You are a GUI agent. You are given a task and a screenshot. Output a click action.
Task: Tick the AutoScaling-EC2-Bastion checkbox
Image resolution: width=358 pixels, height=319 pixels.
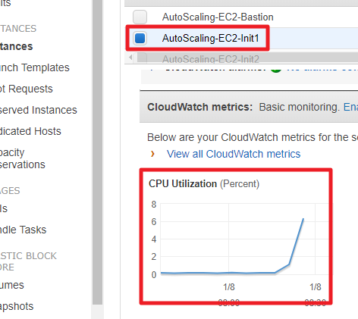pos(140,17)
